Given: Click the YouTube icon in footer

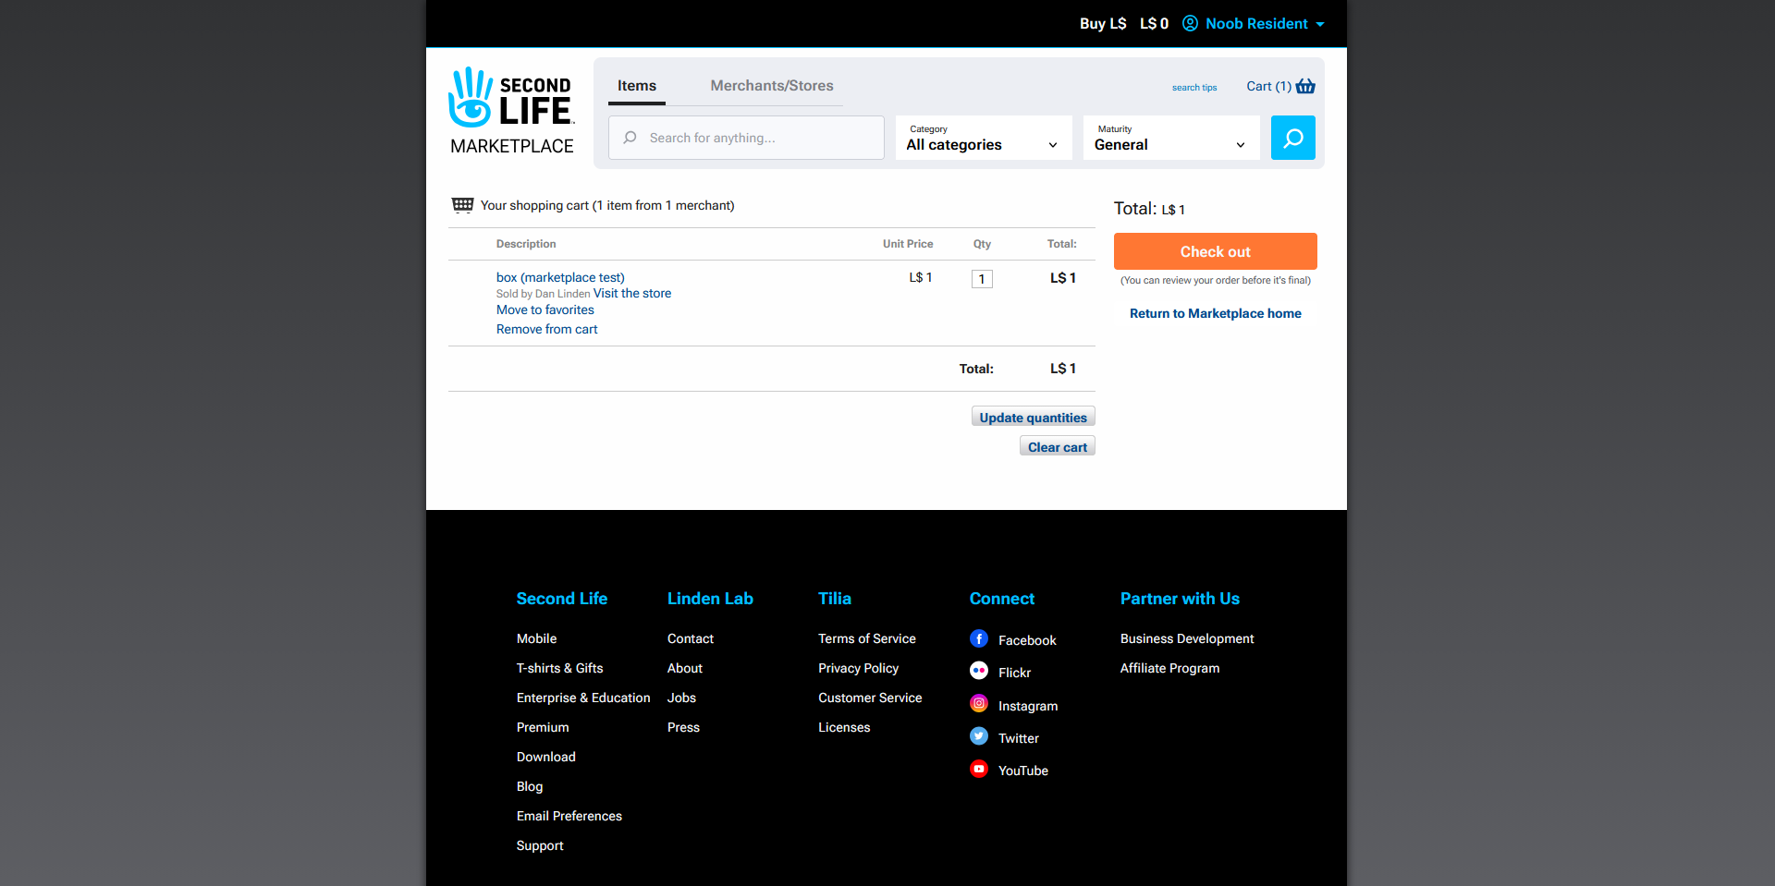Looking at the screenshot, I should [979, 769].
